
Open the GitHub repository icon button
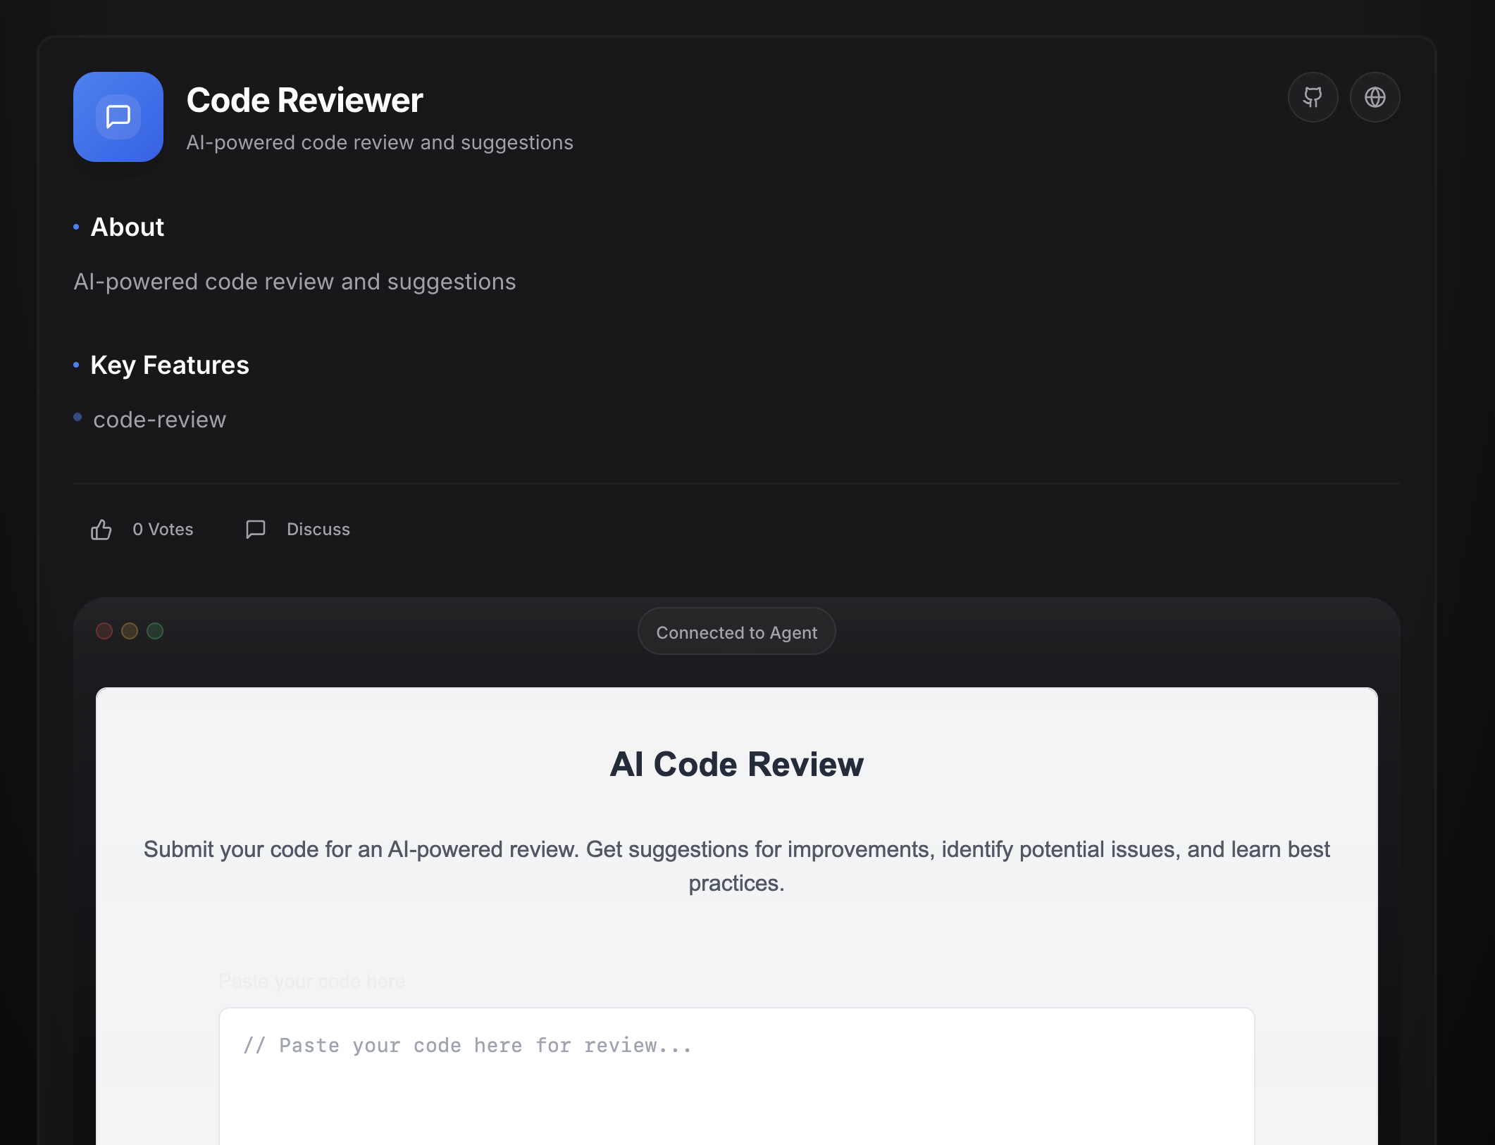1313,97
